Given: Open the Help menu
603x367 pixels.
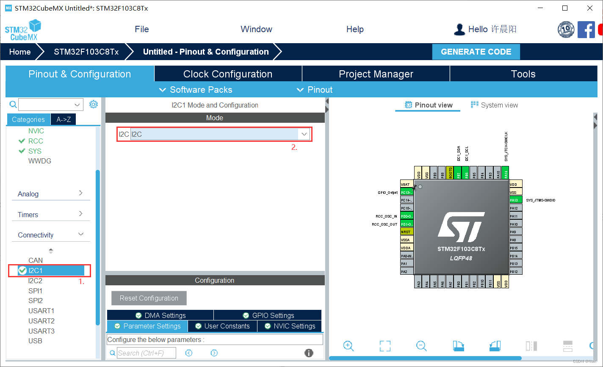Looking at the screenshot, I should [x=355, y=29].
